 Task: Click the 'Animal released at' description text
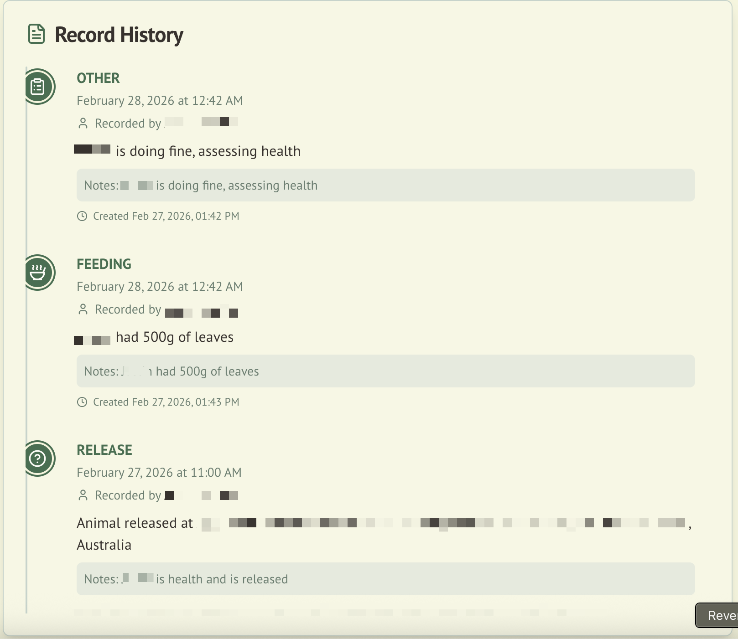[x=135, y=523]
